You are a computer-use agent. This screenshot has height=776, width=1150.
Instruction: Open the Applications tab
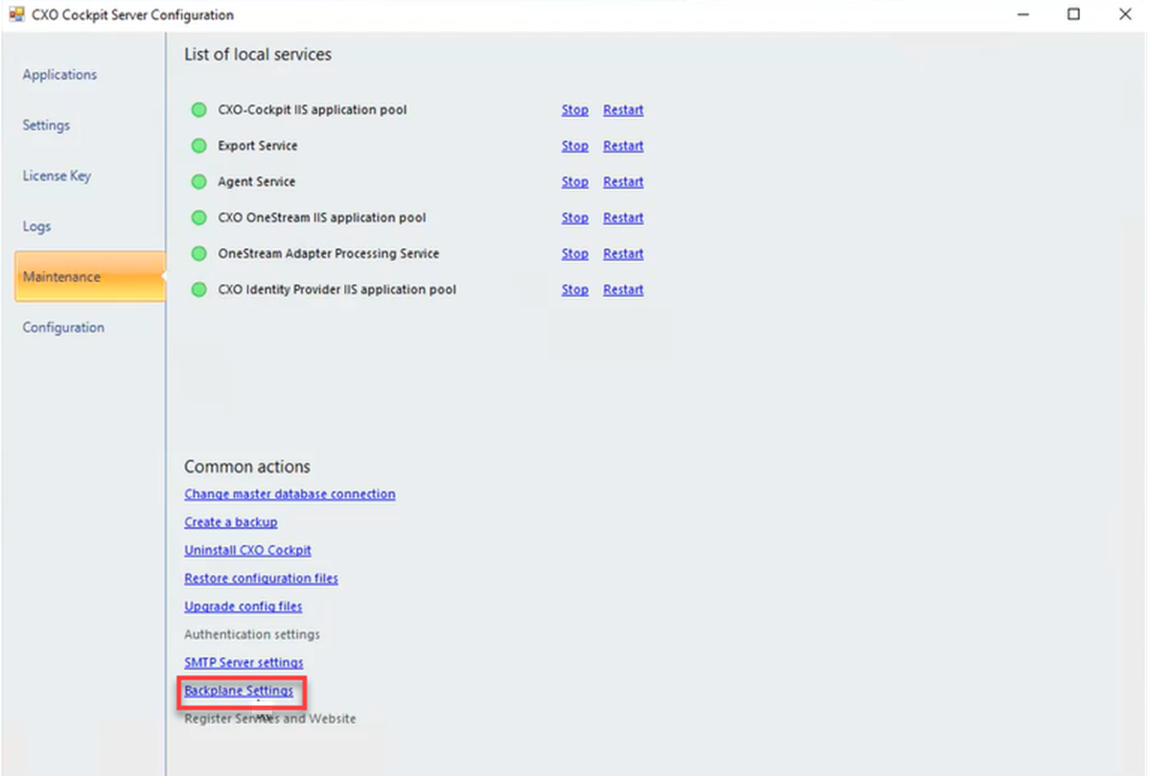(x=59, y=75)
